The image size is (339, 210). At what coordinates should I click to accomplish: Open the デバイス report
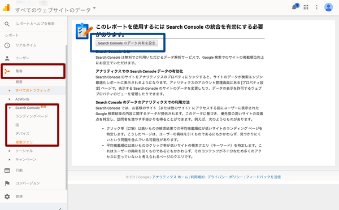[22, 134]
